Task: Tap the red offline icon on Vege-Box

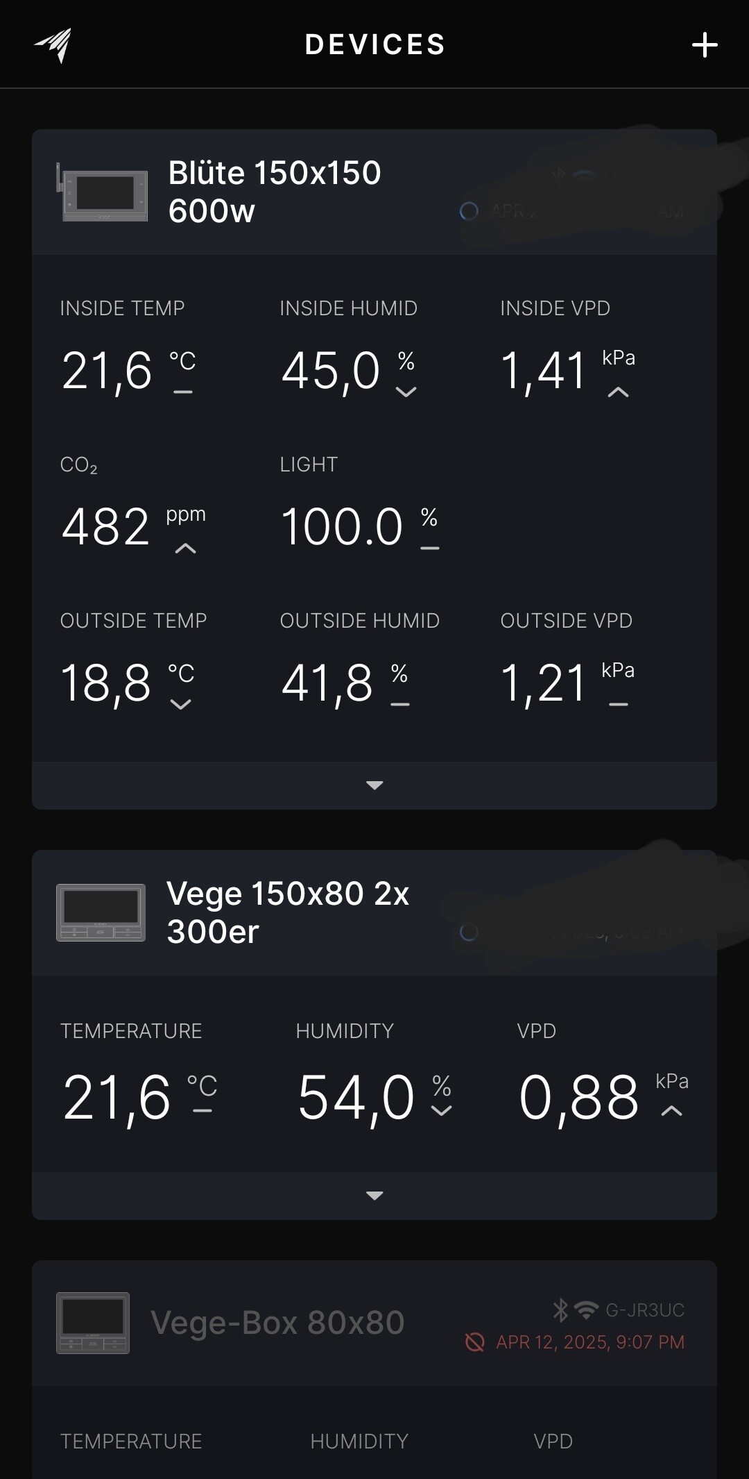Action: pyautogui.click(x=475, y=1342)
